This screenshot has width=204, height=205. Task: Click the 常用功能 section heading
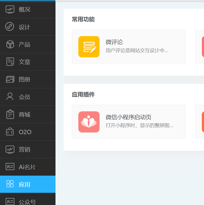coord(83,19)
